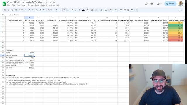This screenshot has height=105, width=187.
Task: Click the Share button
Action: click(x=170, y=4)
